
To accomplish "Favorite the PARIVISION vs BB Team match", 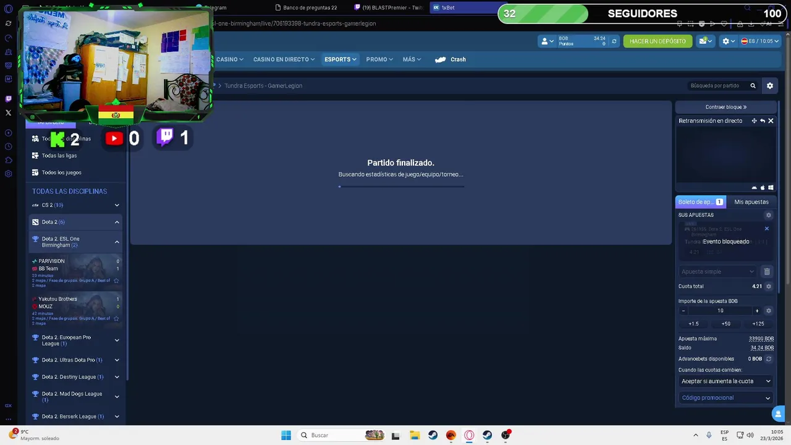I will pos(116,281).
